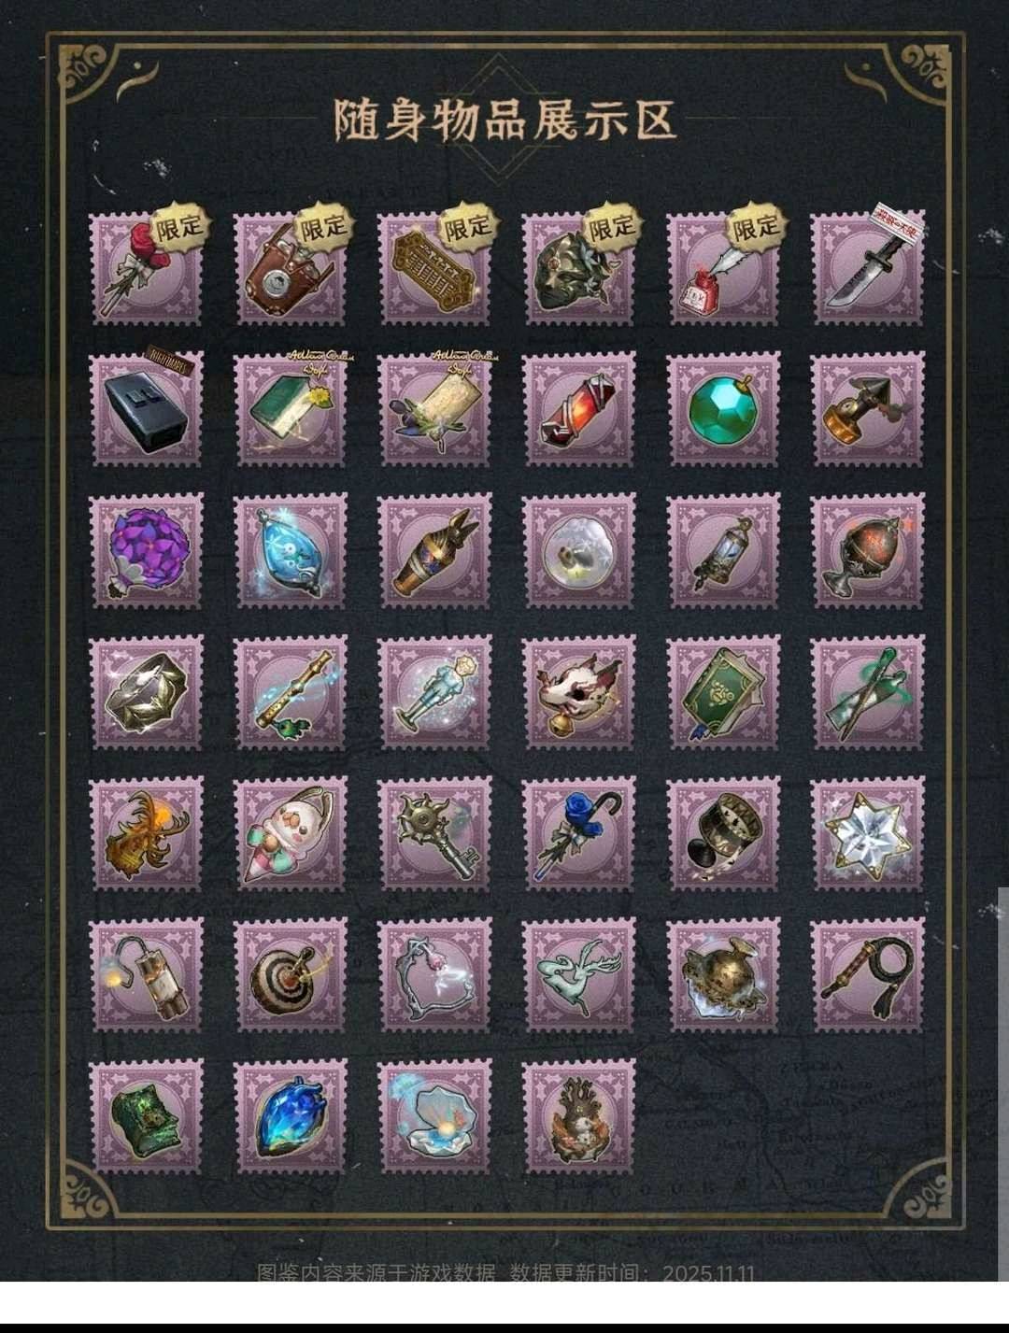Viewport: 1009px width, 1333px height.
Task: Click the 随身物品展示区 title header
Action: [x=504, y=120]
